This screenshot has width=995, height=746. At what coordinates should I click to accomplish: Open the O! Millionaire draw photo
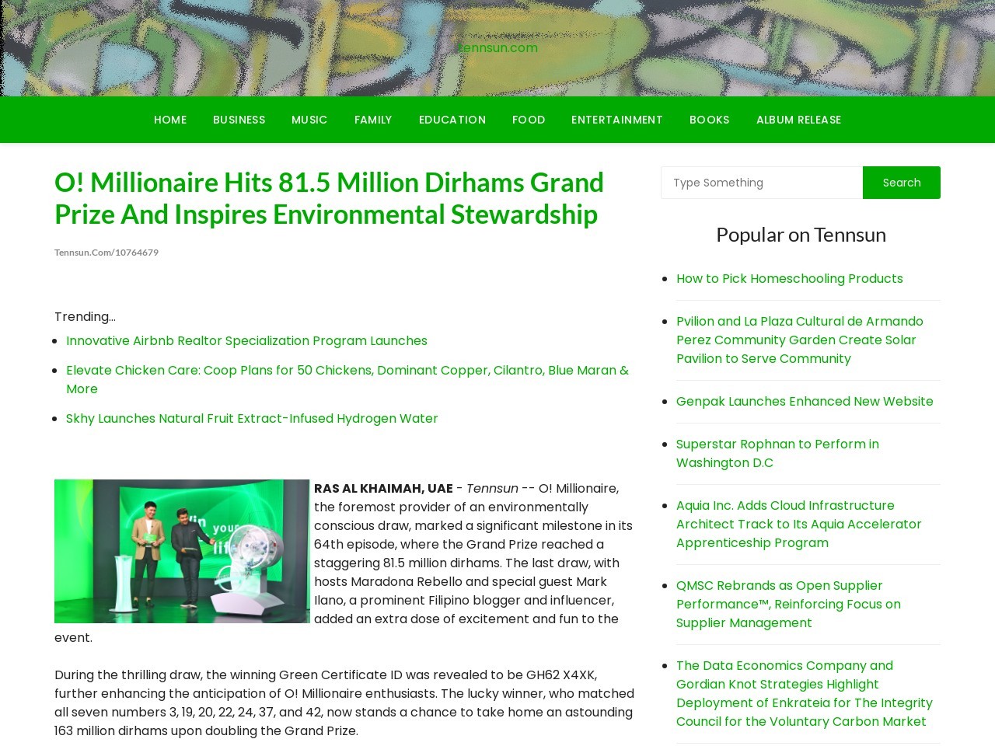click(182, 551)
